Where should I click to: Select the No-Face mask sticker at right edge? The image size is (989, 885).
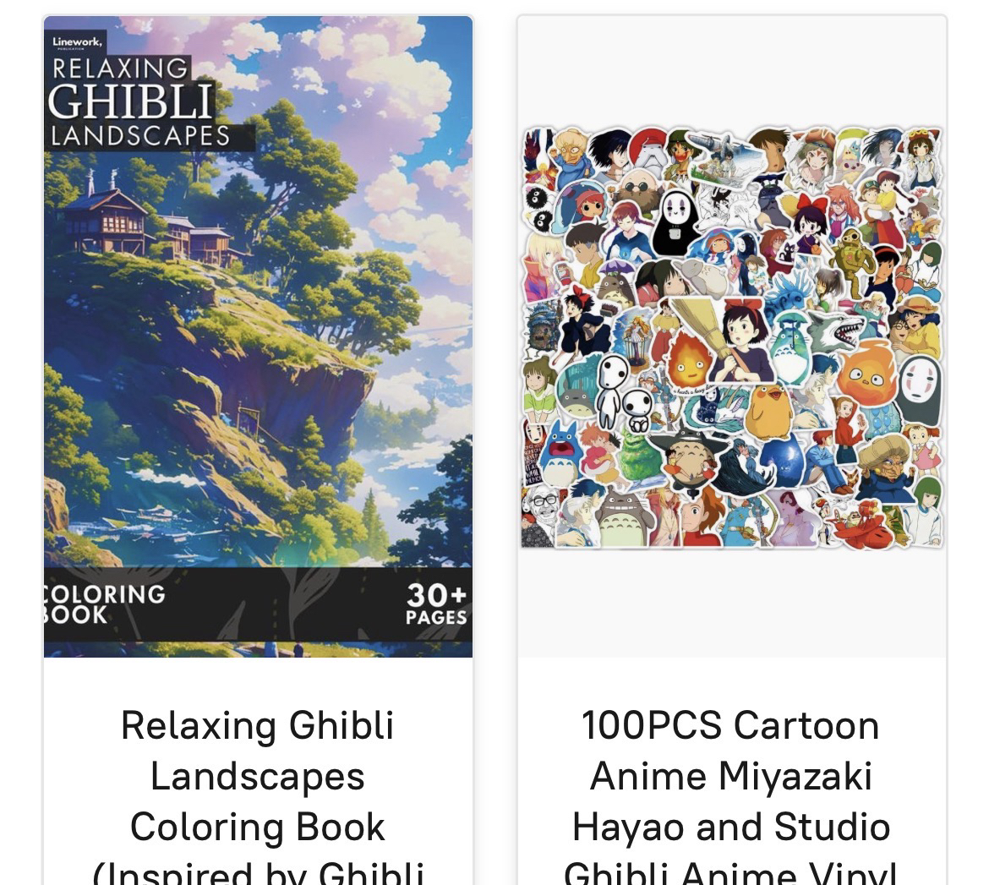[x=921, y=387]
